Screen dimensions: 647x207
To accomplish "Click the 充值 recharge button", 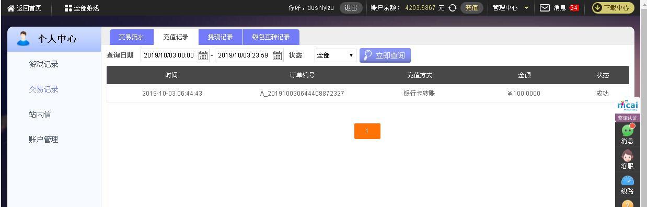I will point(471,8).
